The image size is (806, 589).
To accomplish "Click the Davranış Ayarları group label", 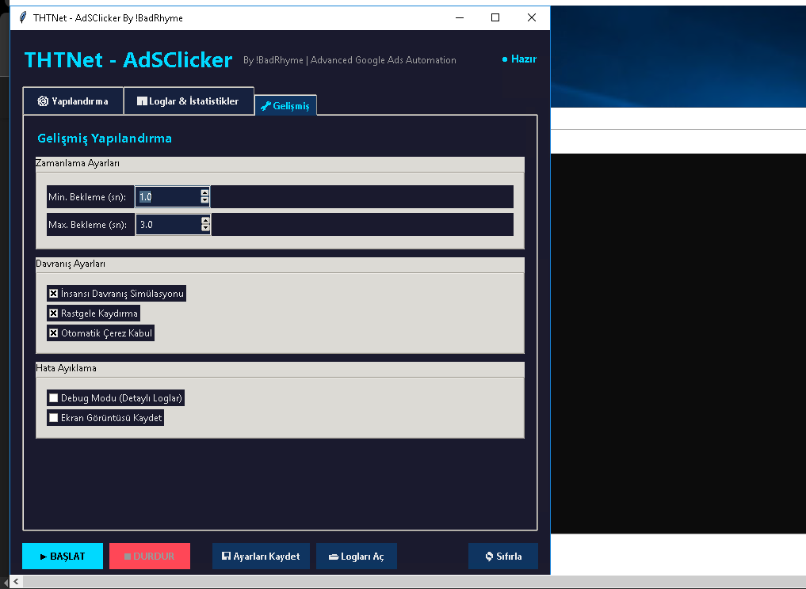I will [x=71, y=264].
